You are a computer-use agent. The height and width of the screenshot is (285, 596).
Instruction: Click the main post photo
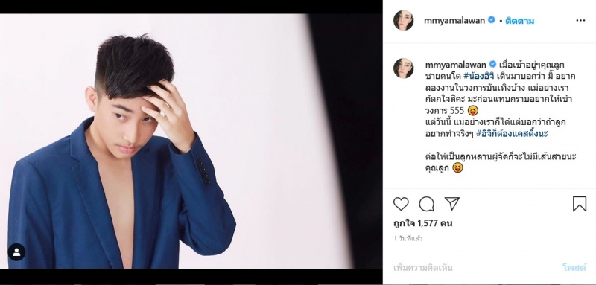(191, 141)
